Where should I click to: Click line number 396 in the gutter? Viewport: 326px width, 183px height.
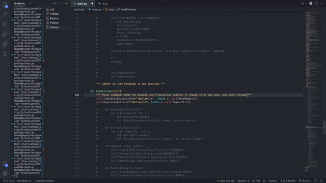[77, 95]
